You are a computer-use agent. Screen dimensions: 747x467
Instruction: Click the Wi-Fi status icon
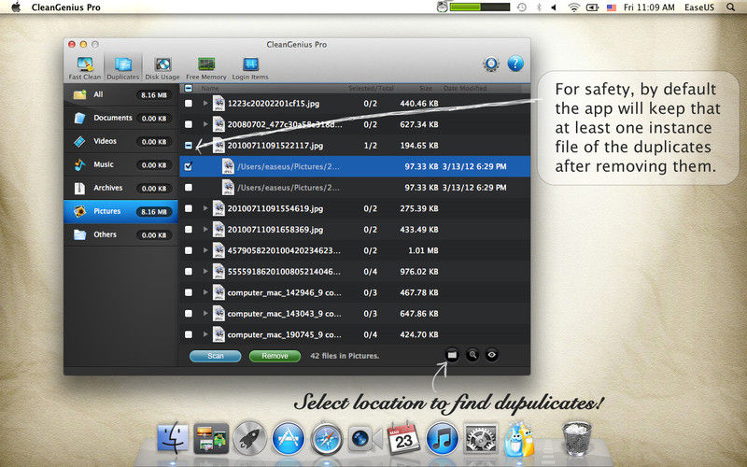click(574, 7)
